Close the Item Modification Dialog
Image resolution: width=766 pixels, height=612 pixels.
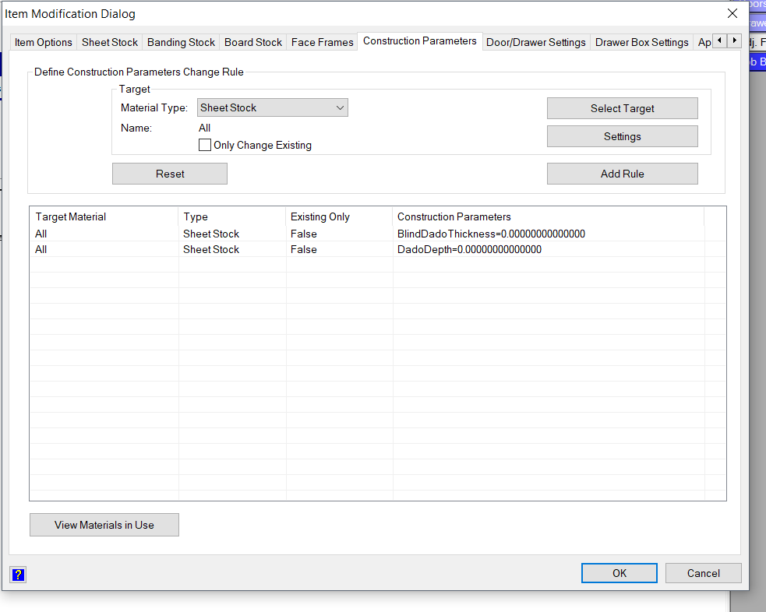click(732, 13)
